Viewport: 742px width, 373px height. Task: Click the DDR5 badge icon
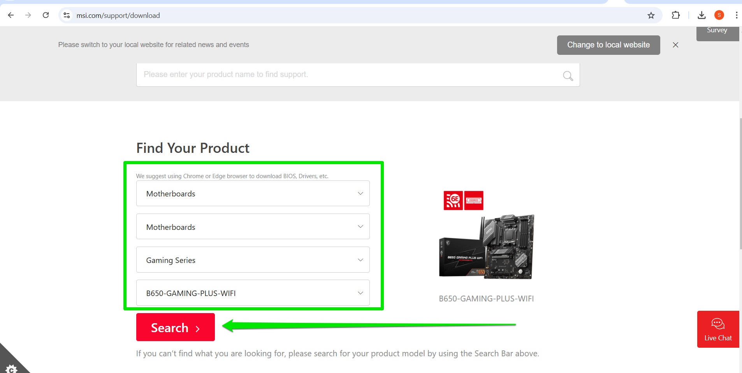point(474,200)
